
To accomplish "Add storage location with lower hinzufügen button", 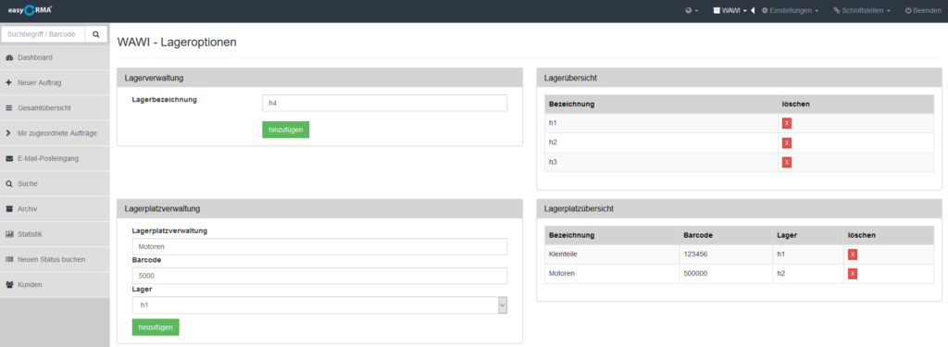I will click(156, 327).
